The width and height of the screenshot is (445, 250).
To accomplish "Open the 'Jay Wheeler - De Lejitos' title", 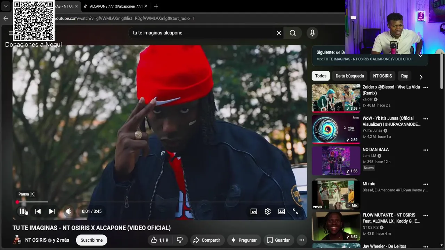I will (x=384, y=247).
